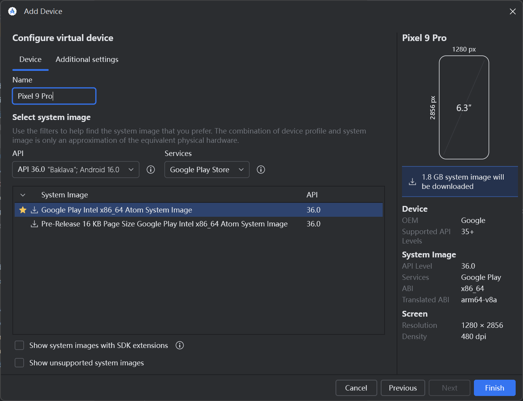Click the star icon on recommended image

coord(23,210)
